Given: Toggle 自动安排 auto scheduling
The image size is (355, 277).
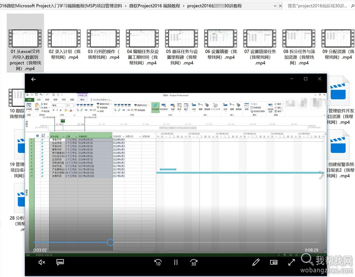Looking at the screenshot, I should click(x=164, y=107).
